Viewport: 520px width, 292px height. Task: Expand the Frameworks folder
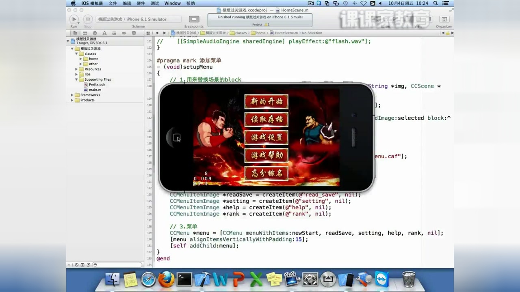(x=72, y=95)
